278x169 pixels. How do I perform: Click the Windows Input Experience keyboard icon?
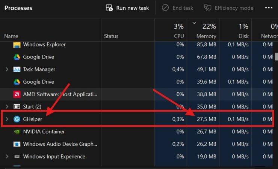click(17, 157)
